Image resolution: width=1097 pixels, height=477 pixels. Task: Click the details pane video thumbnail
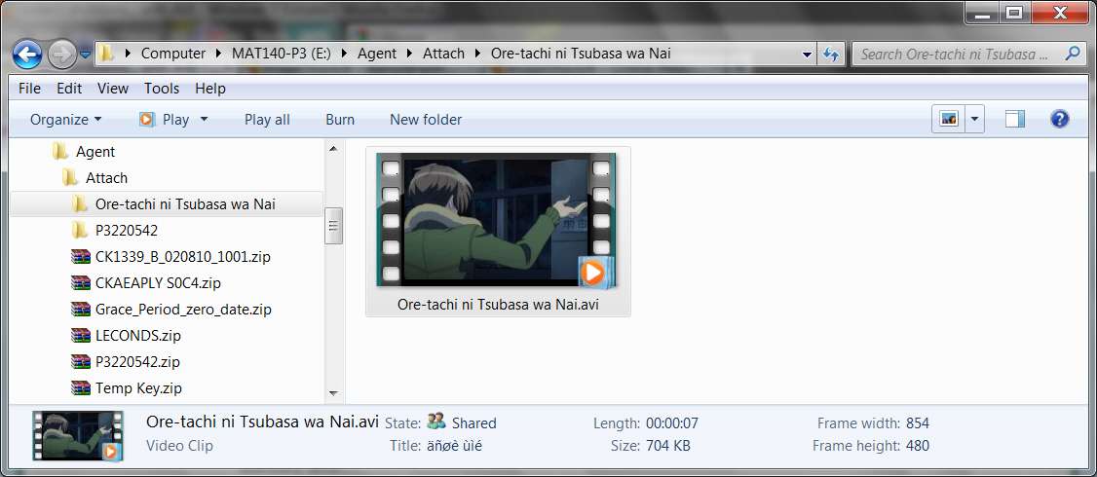click(78, 435)
